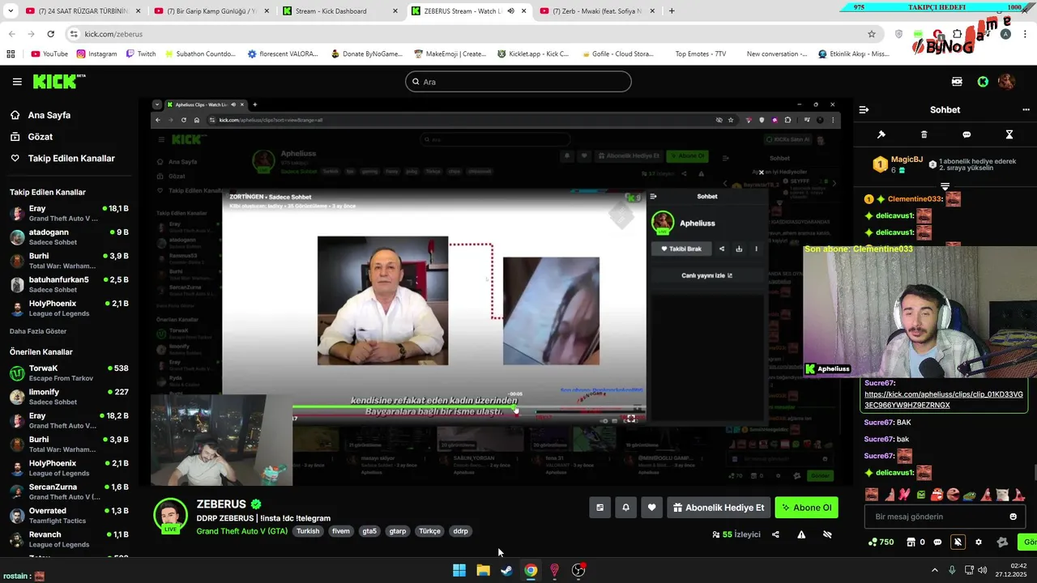Report stream with warning triangle icon
The image size is (1037, 583).
[801, 534]
